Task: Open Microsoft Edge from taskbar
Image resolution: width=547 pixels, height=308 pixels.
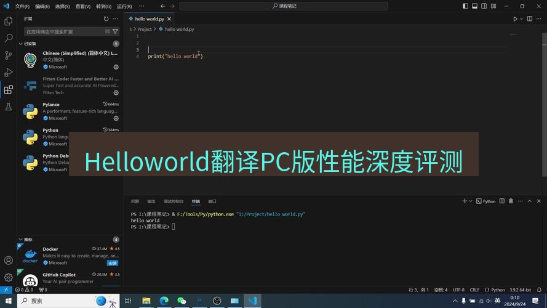Action: (164, 301)
